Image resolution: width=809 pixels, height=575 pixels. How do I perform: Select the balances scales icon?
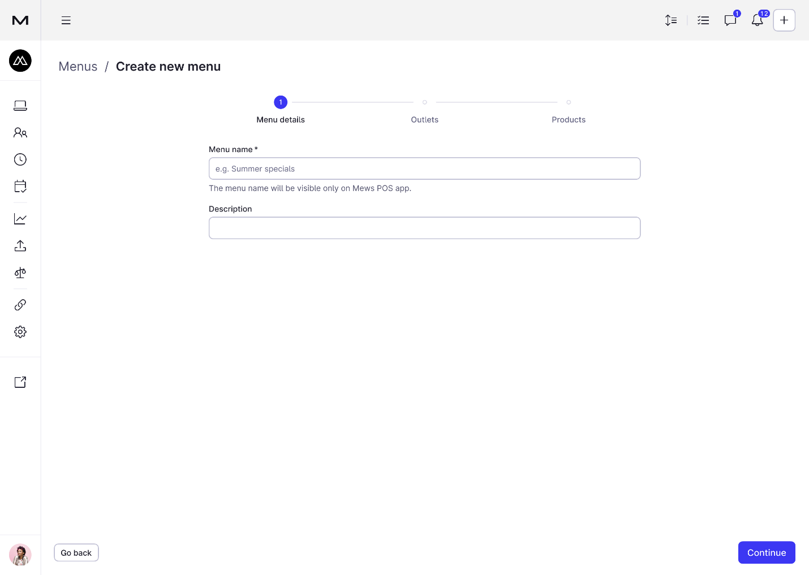20,273
